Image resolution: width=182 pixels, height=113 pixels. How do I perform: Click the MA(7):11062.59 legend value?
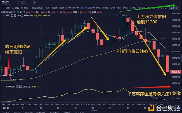pos(25,15)
